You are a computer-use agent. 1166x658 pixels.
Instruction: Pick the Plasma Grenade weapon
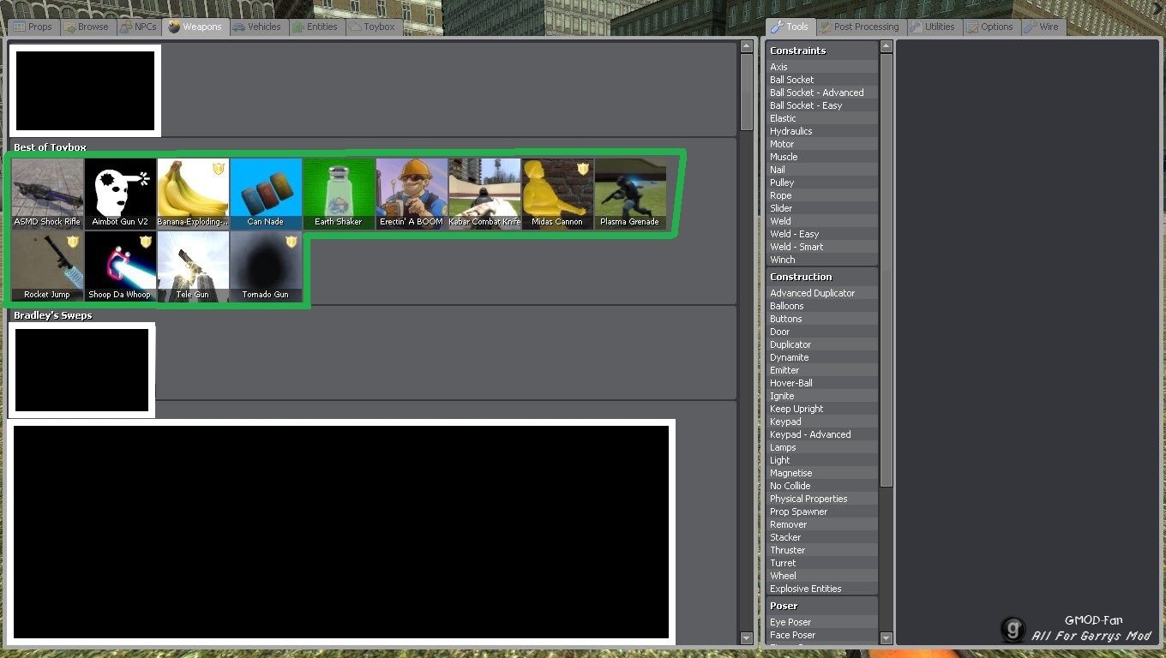click(631, 194)
